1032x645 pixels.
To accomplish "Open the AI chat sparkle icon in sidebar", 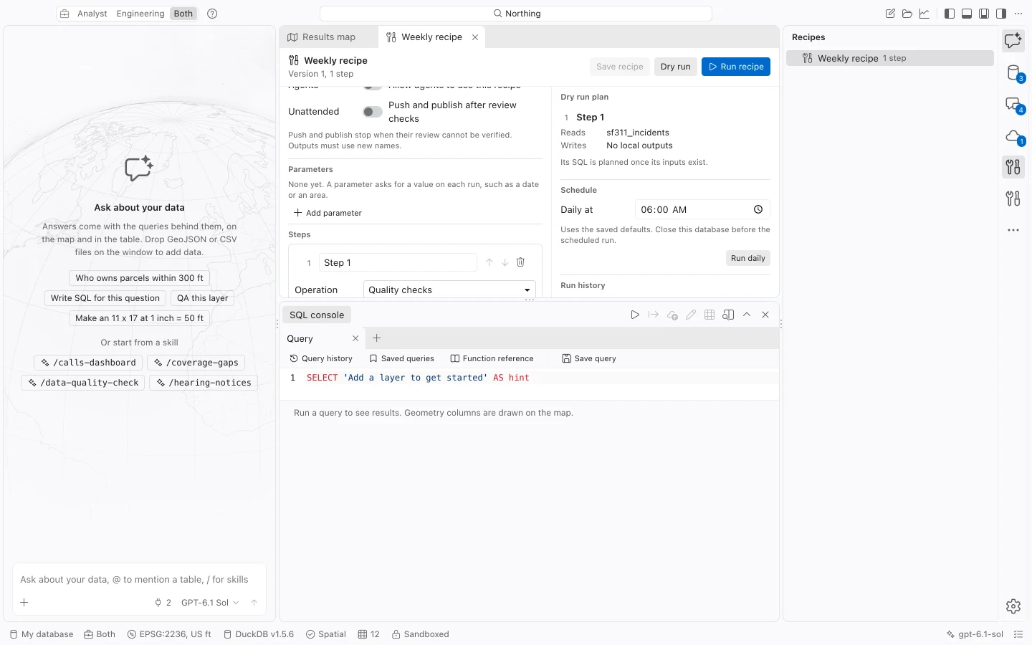I will click(1013, 41).
